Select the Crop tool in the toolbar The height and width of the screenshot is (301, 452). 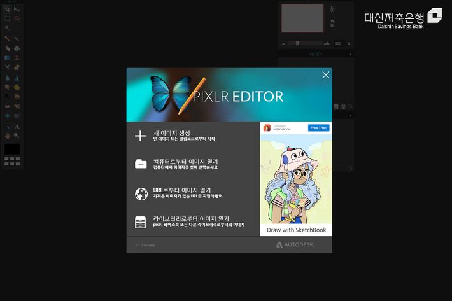coord(7,10)
